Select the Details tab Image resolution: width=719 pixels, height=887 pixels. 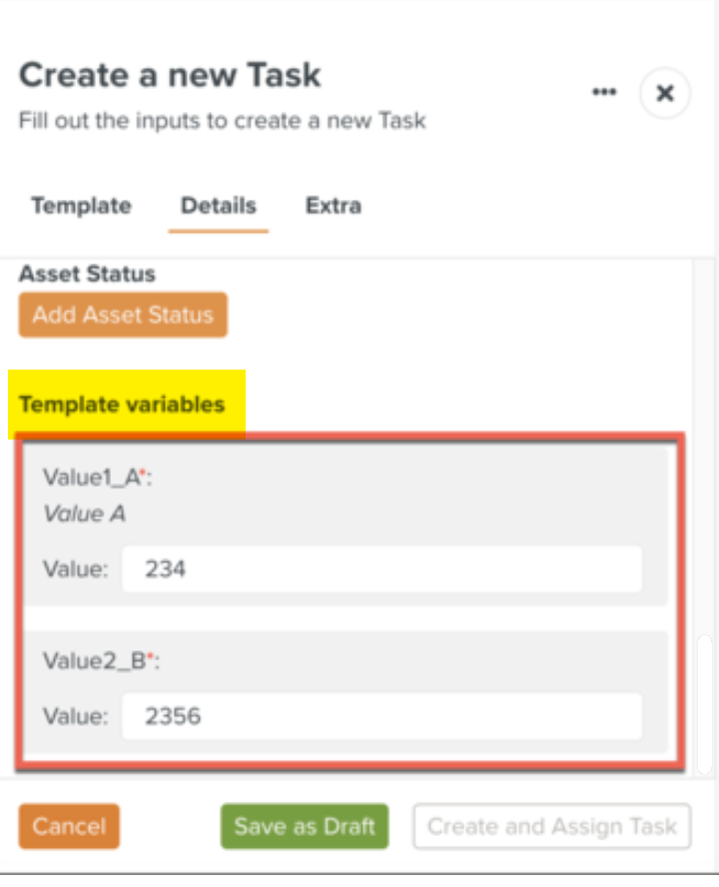pyautogui.click(x=219, y=206)
